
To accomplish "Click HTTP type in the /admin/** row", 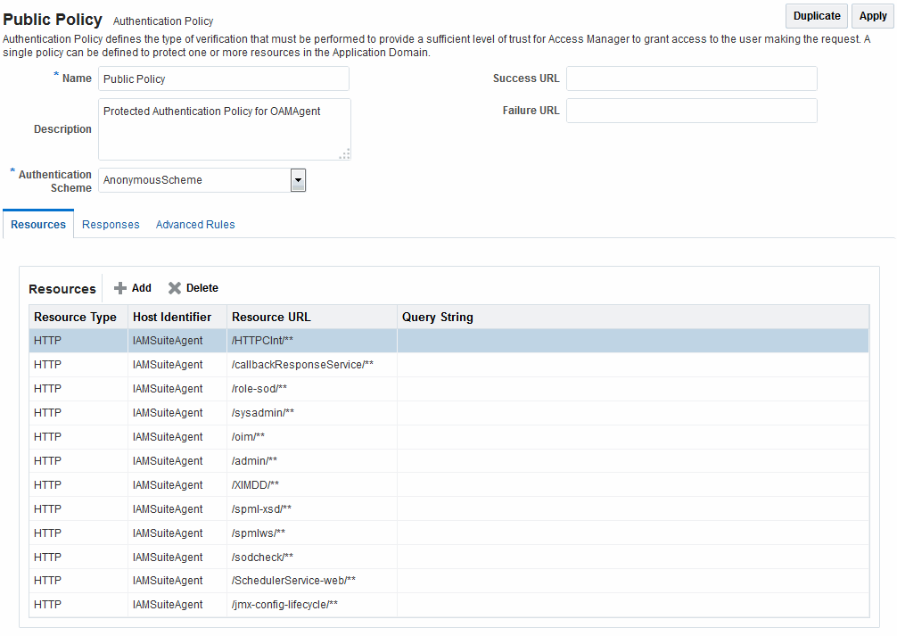I will [47, 461].
